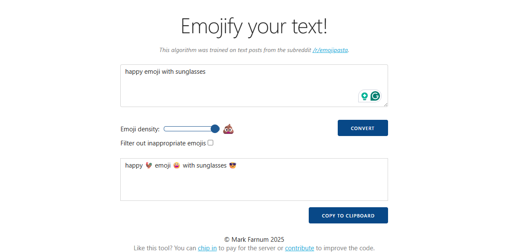Follow the 'chip in' link to pay for the server
This screenshot has width=513, height=252.
tap(207, 248)
